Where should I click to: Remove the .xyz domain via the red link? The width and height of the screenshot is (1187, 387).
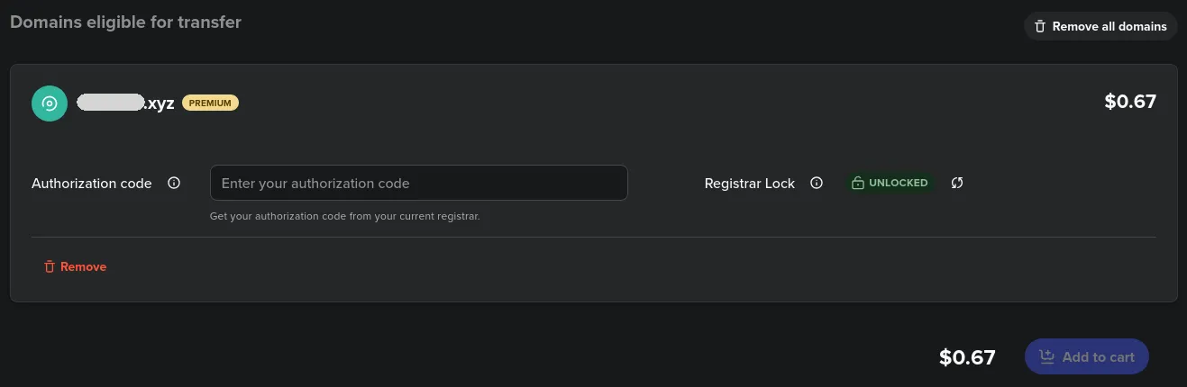[x=83, y=266]
